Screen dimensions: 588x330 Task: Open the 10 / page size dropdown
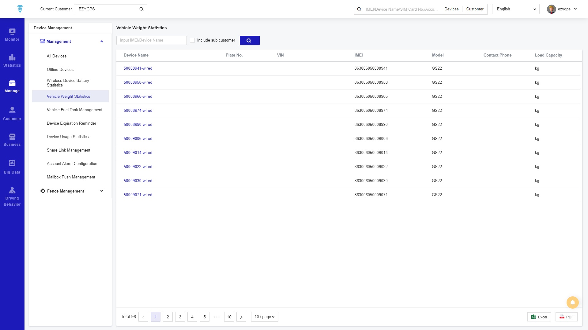coord(264,317)
